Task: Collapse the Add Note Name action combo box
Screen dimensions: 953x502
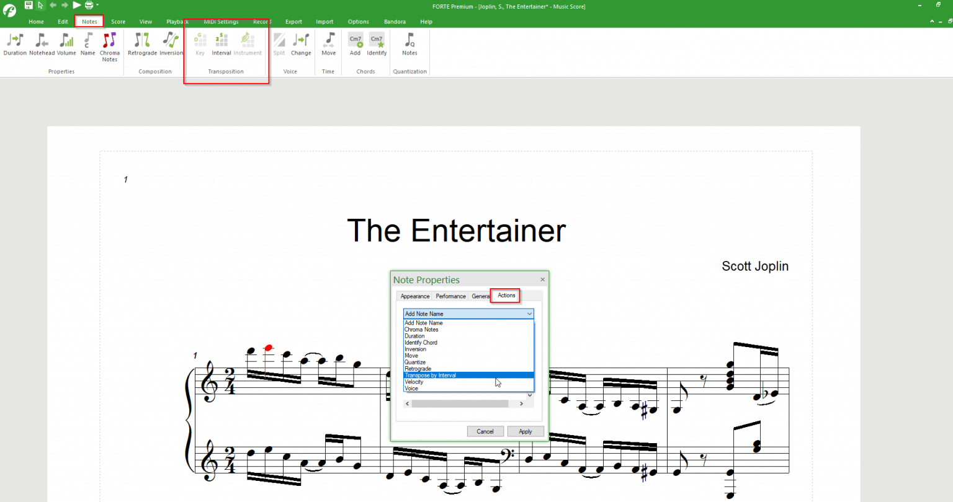Action: [529, 314]
